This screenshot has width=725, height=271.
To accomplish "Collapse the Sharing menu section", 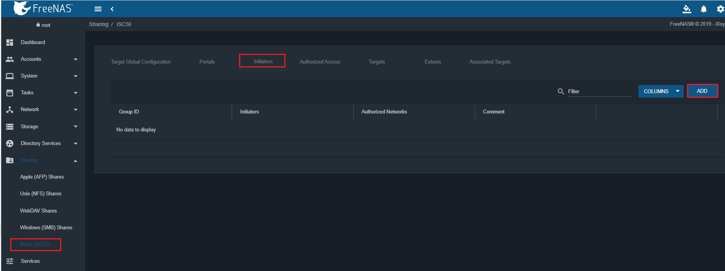I will point(75,160).
